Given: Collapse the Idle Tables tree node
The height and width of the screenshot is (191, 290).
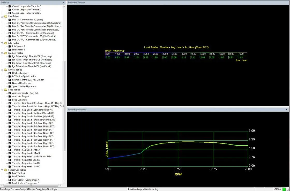Looking at the screenshot, I should pos(2,43).
